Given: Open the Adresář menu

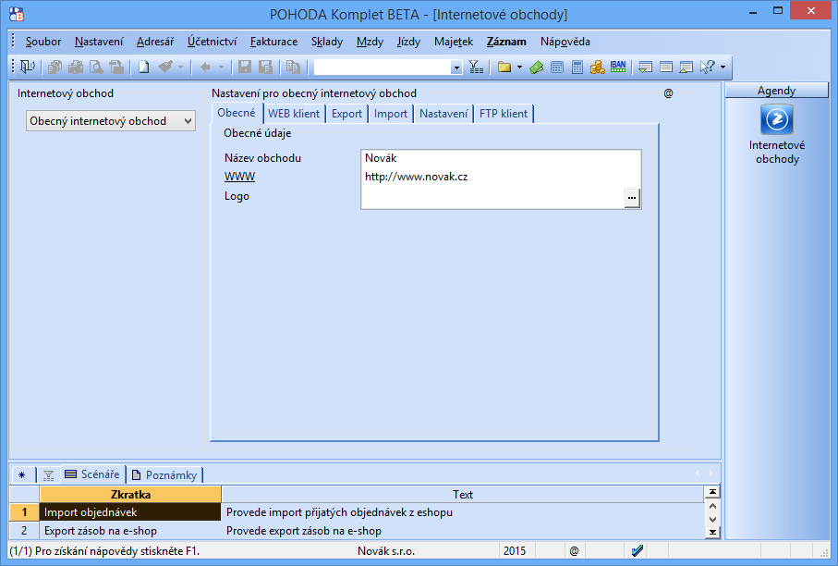Looking at the screenshot, I should coord(155,42).
